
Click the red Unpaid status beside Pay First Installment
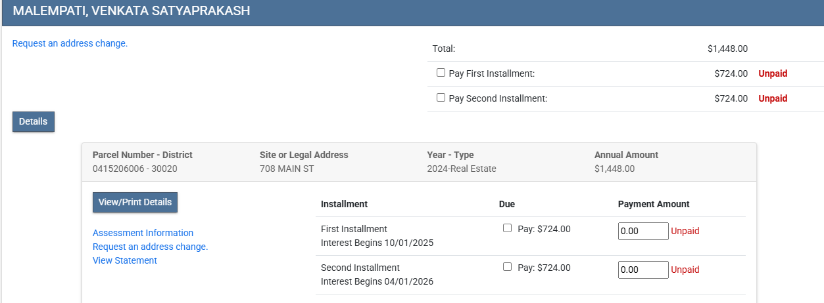click(773, 73)
